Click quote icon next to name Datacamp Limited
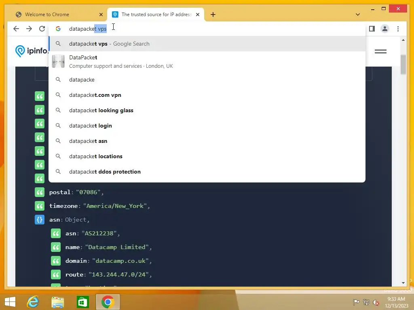Viewport: 414px width, 310px height. (x=56, y=247)
